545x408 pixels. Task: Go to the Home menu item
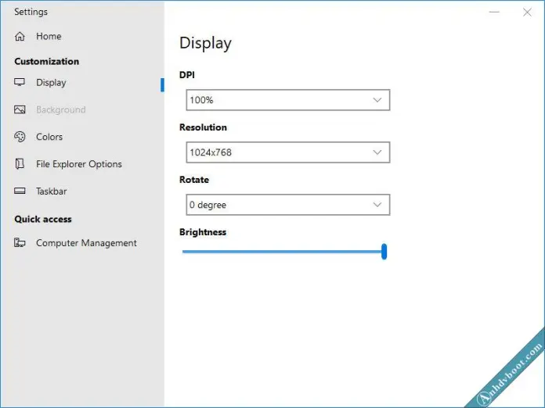point(49,36)
